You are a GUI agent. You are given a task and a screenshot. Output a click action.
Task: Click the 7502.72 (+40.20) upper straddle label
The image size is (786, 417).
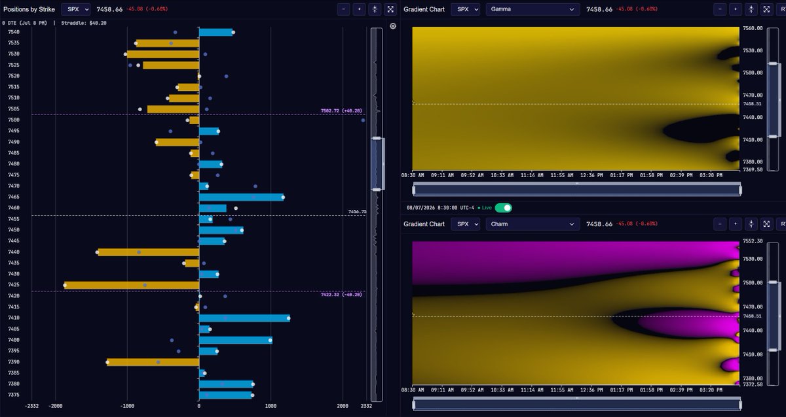[341, 111]
